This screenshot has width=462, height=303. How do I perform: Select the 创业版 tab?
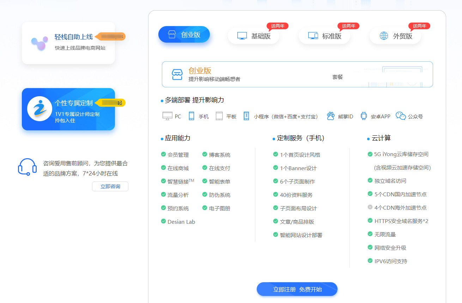point(184,35)
